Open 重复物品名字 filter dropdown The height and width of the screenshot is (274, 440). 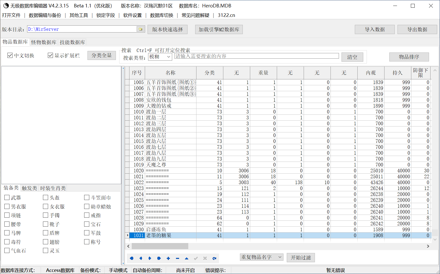click(261, 257)
